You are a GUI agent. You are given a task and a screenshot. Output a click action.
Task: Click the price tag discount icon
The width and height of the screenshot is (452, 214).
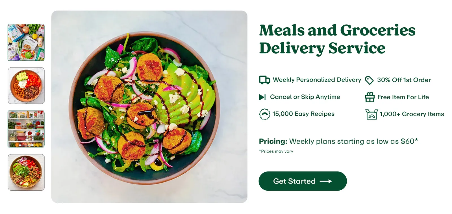(x=369, y=80)
